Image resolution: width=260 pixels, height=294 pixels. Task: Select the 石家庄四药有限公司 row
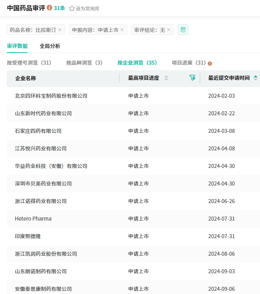(x=38, y=131)
